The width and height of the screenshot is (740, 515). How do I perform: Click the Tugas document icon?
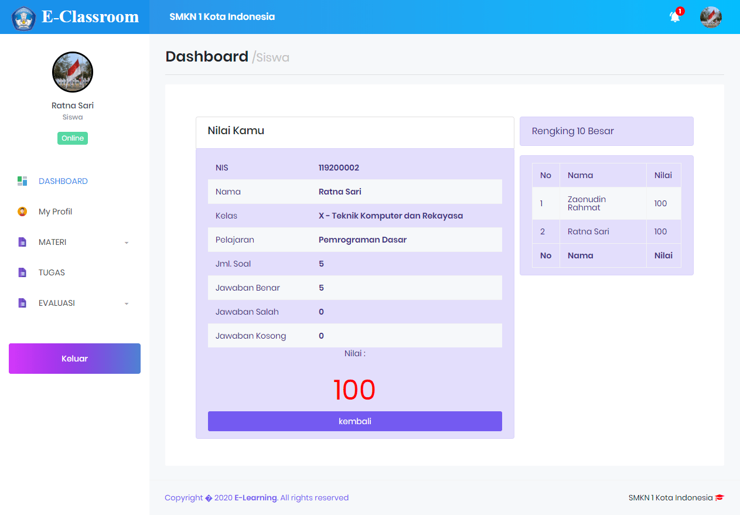tap(22, 272)
